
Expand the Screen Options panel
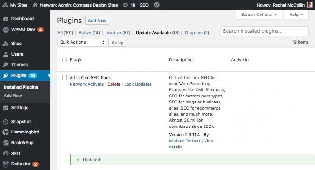(x=259, y=15)
